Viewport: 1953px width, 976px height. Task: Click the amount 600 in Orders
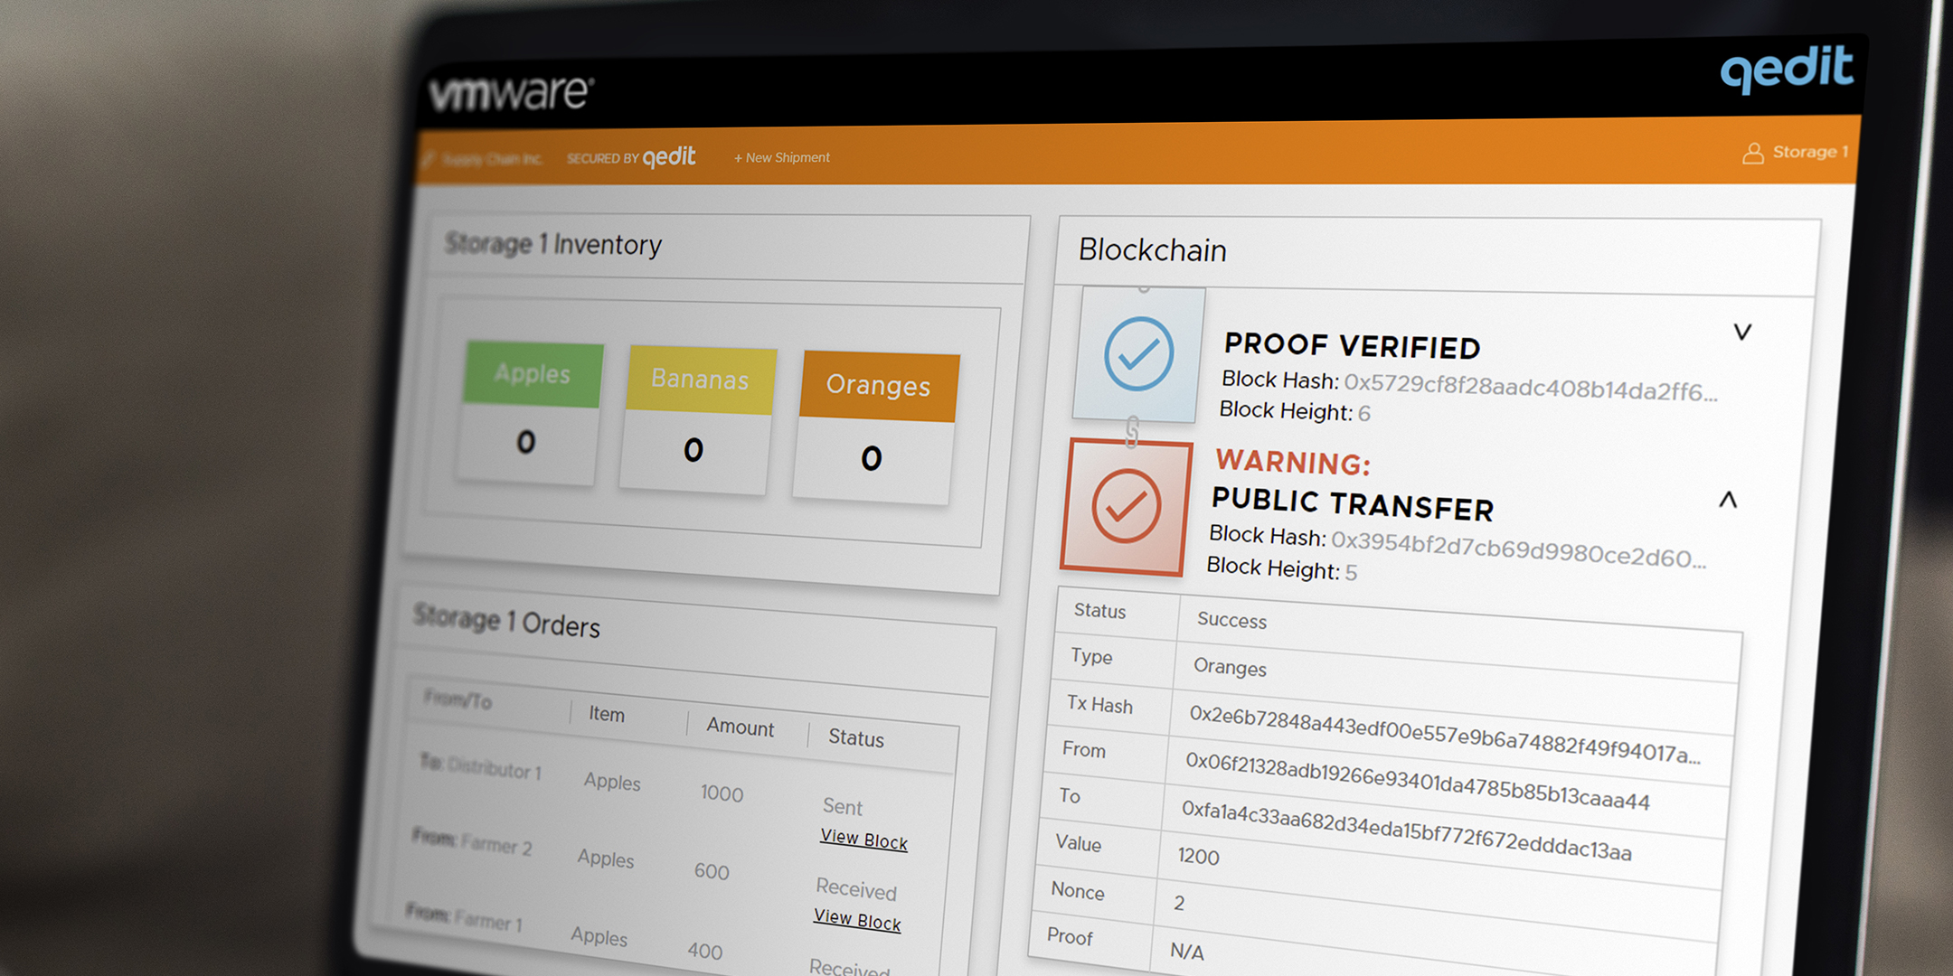(x=712, y=871)
